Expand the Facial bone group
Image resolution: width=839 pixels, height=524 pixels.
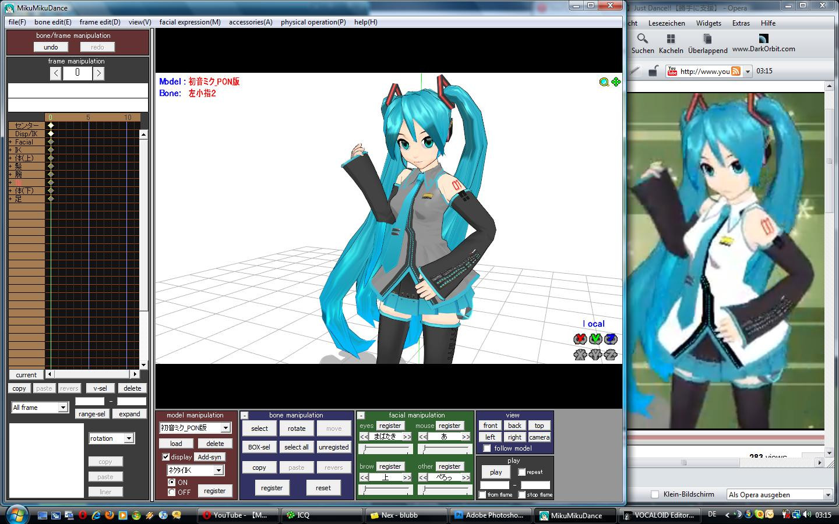10,142
